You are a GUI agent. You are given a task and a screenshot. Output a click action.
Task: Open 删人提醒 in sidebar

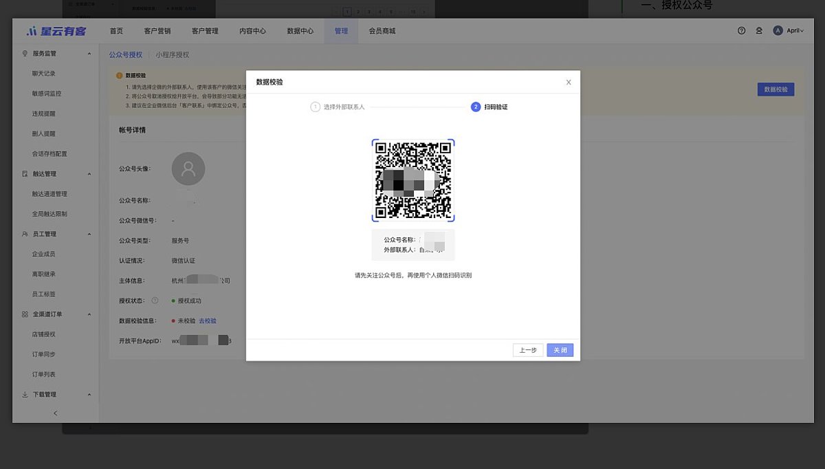43,133
